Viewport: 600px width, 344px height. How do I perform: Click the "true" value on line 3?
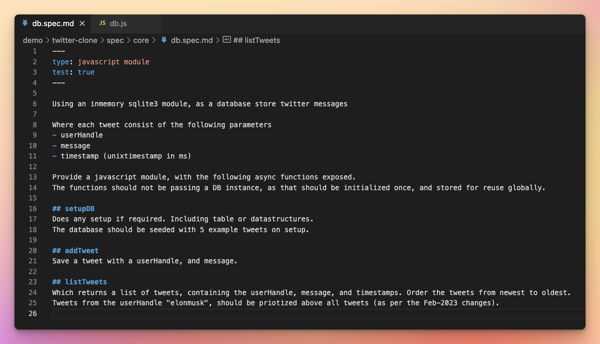point(86,72)
